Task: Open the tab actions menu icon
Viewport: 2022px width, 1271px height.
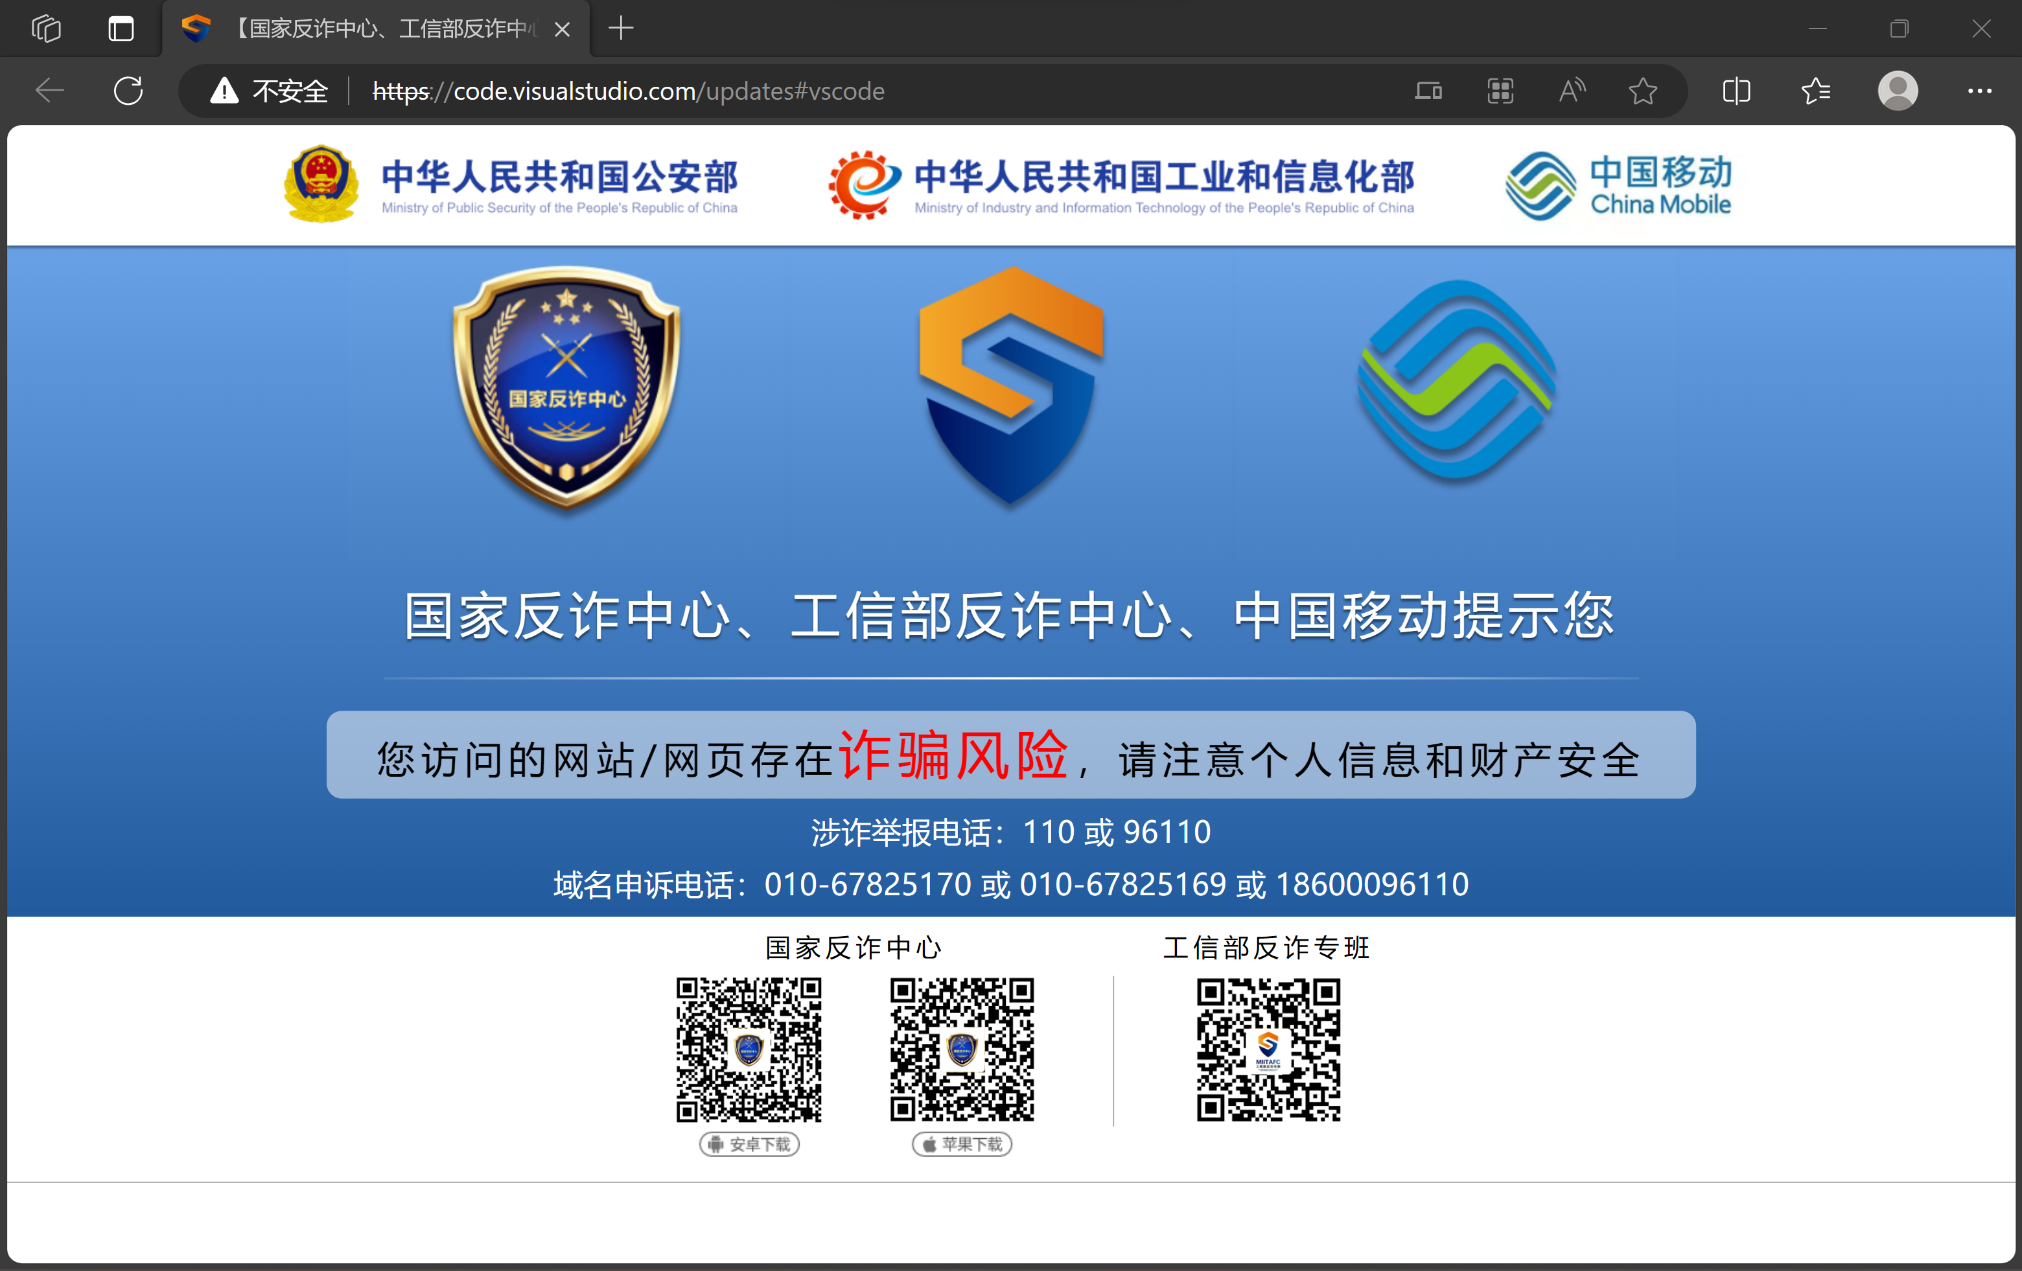Action: tap(121, 29)
